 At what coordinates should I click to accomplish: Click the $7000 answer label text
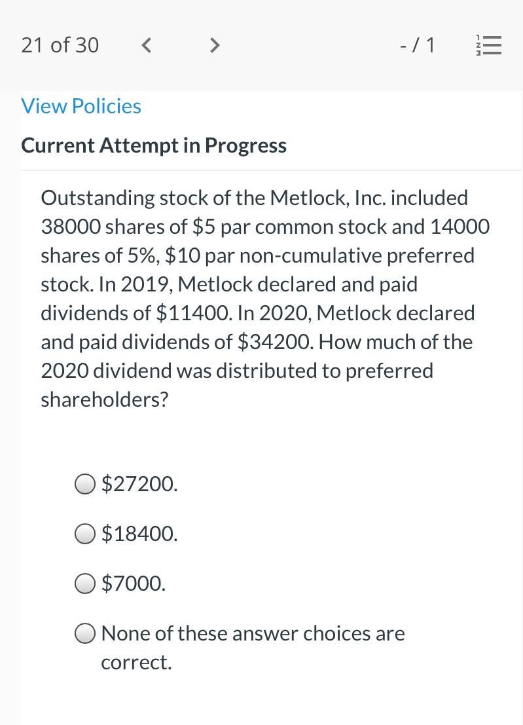(x=134, y=583)
